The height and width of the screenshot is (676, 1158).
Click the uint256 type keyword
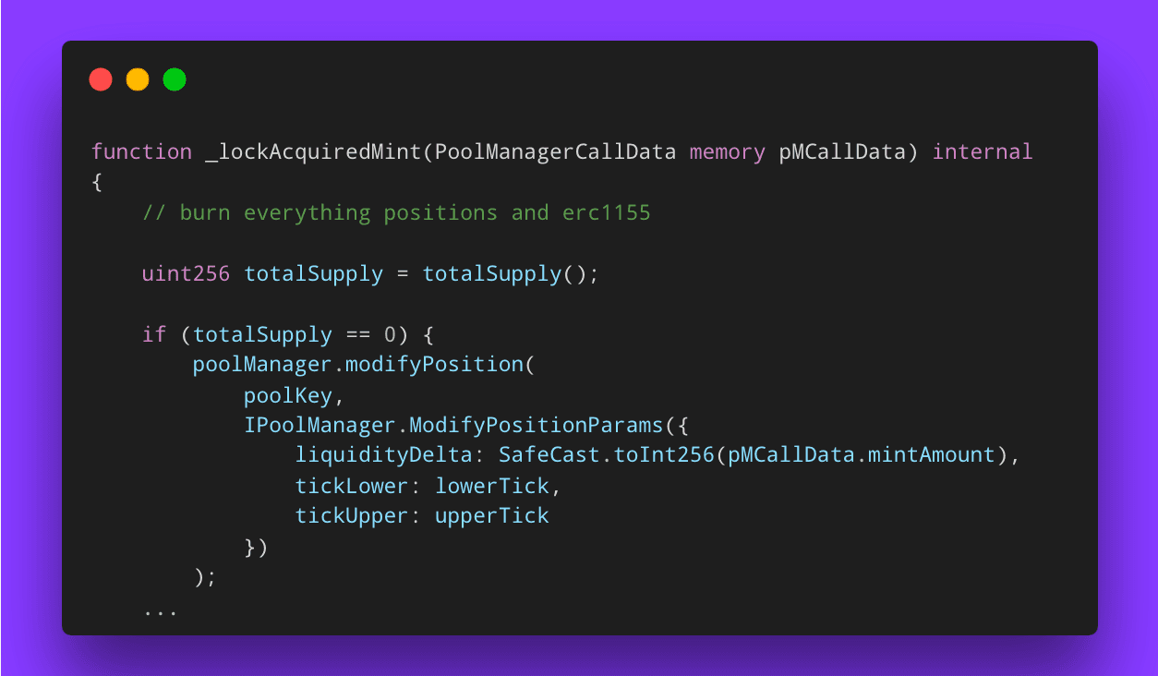click(x=187, y=274)
